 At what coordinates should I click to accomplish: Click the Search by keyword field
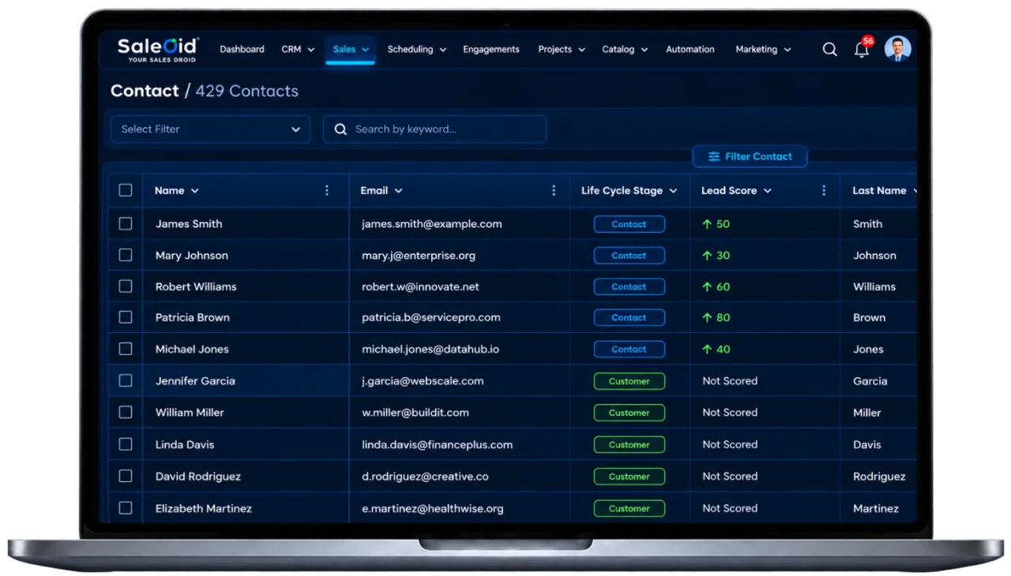(434, 129)
